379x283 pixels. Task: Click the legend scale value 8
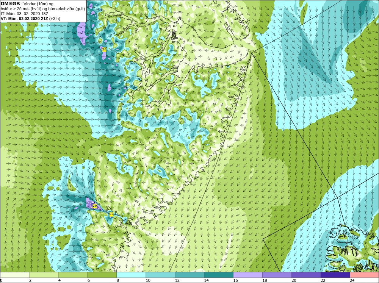pyautogui.click(x=118, y=280)
